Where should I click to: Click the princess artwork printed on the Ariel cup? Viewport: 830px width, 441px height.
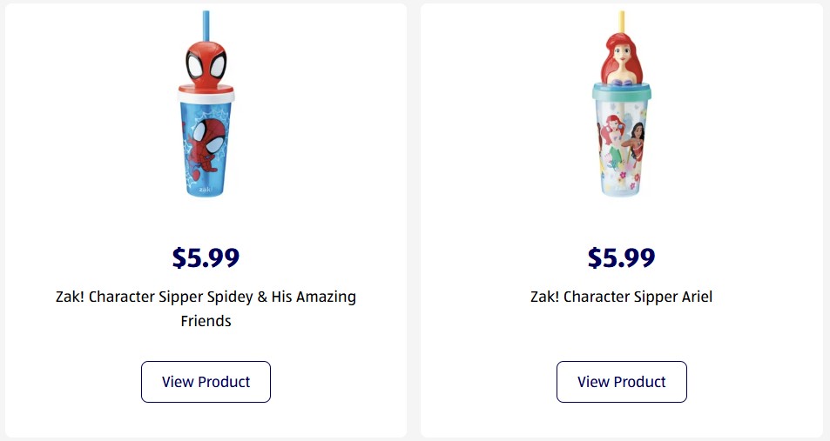coord(621,139)
